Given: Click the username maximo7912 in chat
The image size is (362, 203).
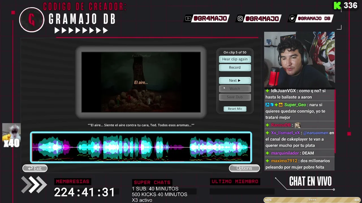Looking at the screenshot, I should pos(284,161).
